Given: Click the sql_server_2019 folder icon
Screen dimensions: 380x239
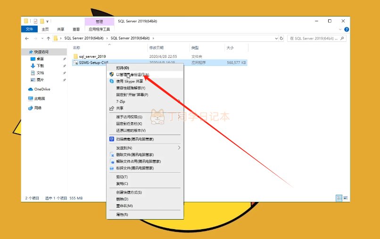Looking at the screenshot, I should click(x=75, y=56).
